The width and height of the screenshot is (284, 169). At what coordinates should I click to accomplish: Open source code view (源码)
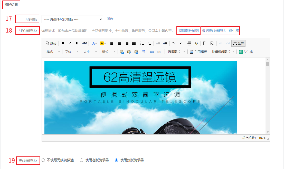click(51, 43)
